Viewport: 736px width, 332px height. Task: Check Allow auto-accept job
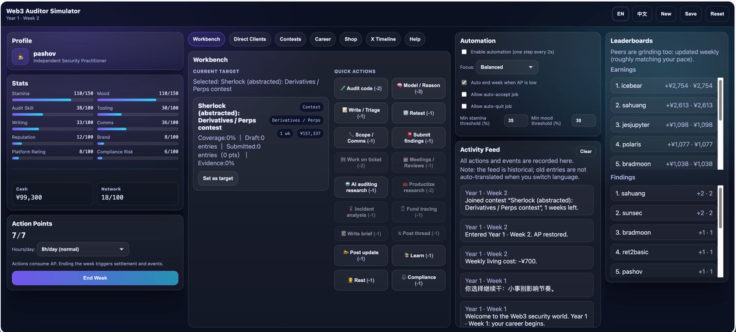pyautogui.click(x=464, y=94)
